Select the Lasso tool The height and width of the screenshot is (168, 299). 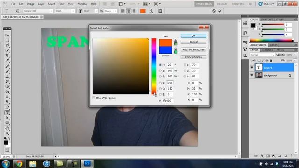tap(7, 45)
